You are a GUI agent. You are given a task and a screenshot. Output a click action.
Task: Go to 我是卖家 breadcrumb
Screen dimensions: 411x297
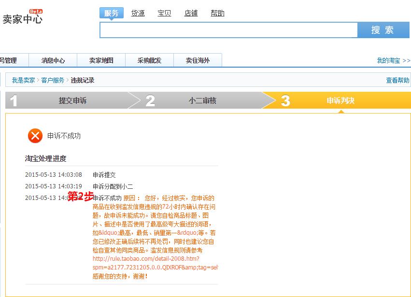click(x=23, y=80)
